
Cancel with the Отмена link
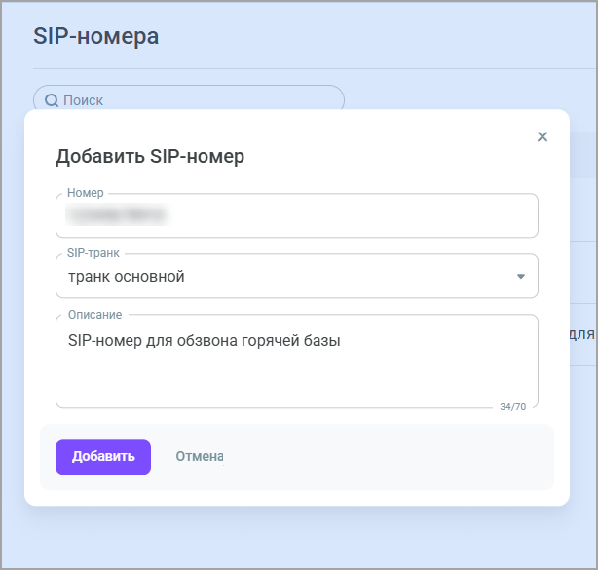tap(200, 456)
